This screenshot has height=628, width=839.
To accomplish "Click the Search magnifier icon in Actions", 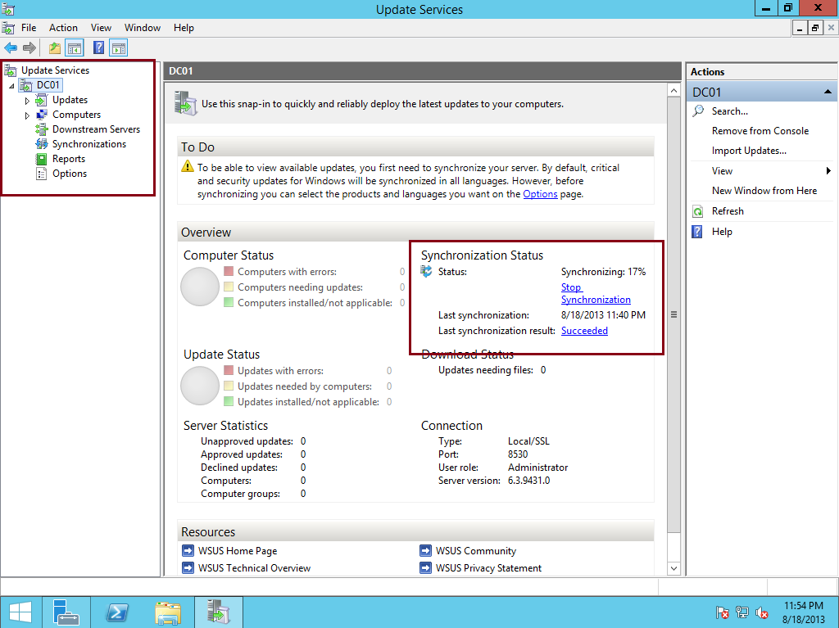I will click(x=698, y=111).
